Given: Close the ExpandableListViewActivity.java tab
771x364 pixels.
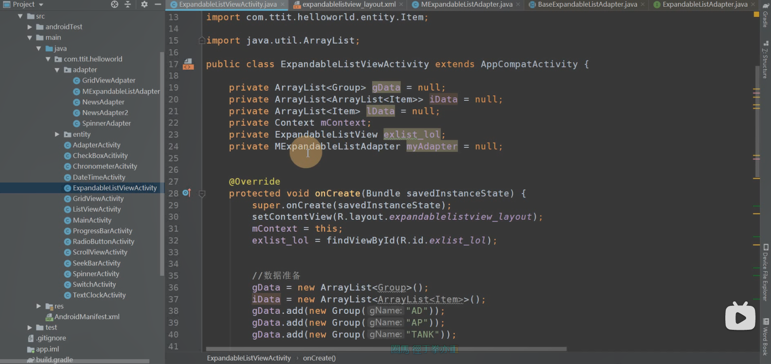Looking at the screenshot, I should click(282, 4).
